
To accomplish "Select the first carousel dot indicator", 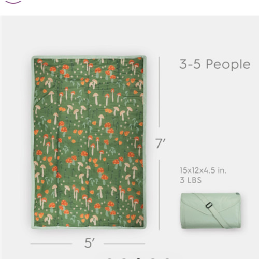I will click(x=109, y=258).
